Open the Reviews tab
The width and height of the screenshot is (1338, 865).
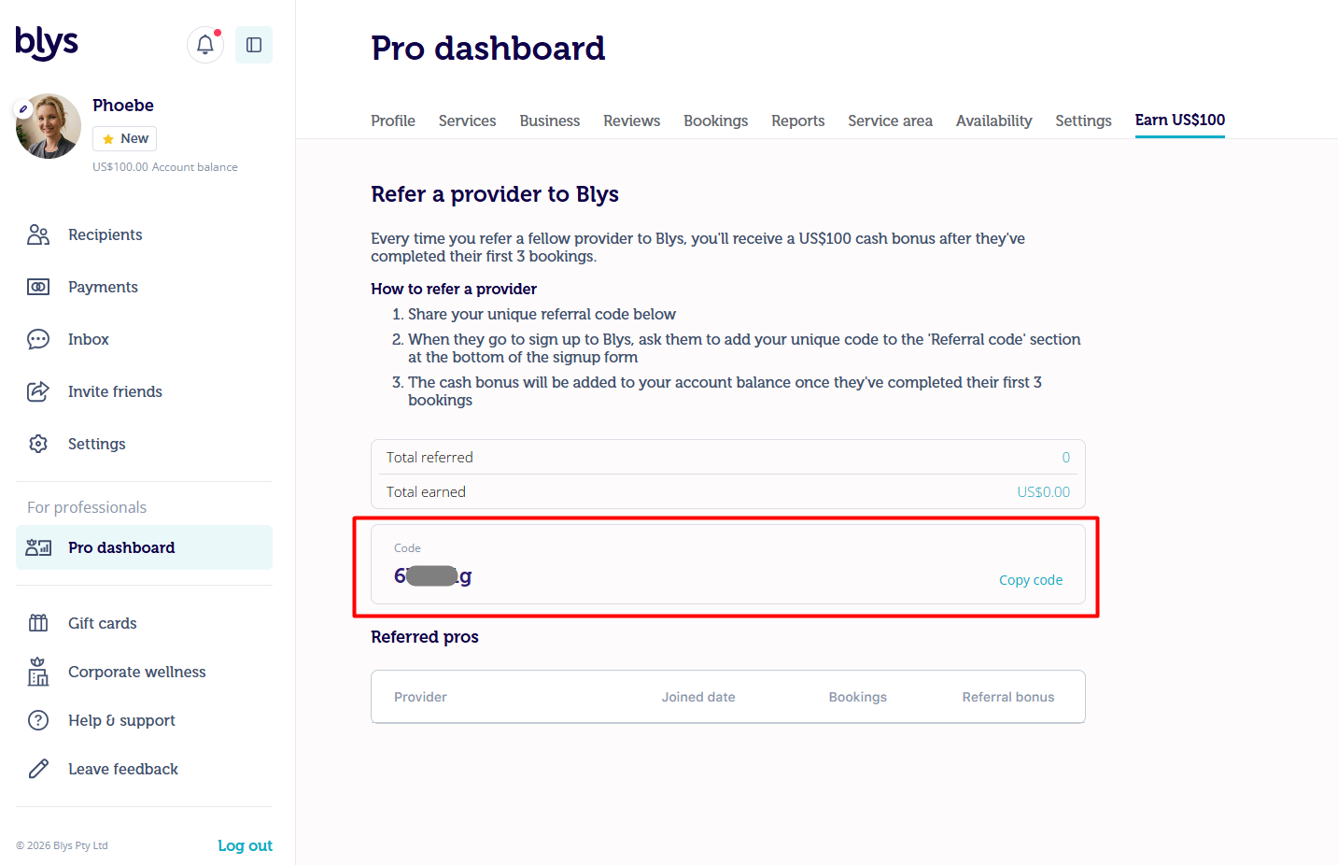pos(632,121)
